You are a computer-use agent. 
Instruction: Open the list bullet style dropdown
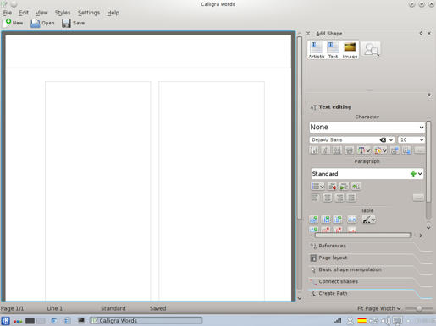coord(317,187)
